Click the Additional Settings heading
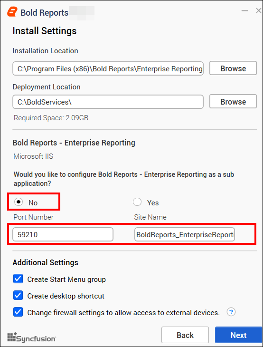Screen dimensions: 263x347 pos(45,262)
